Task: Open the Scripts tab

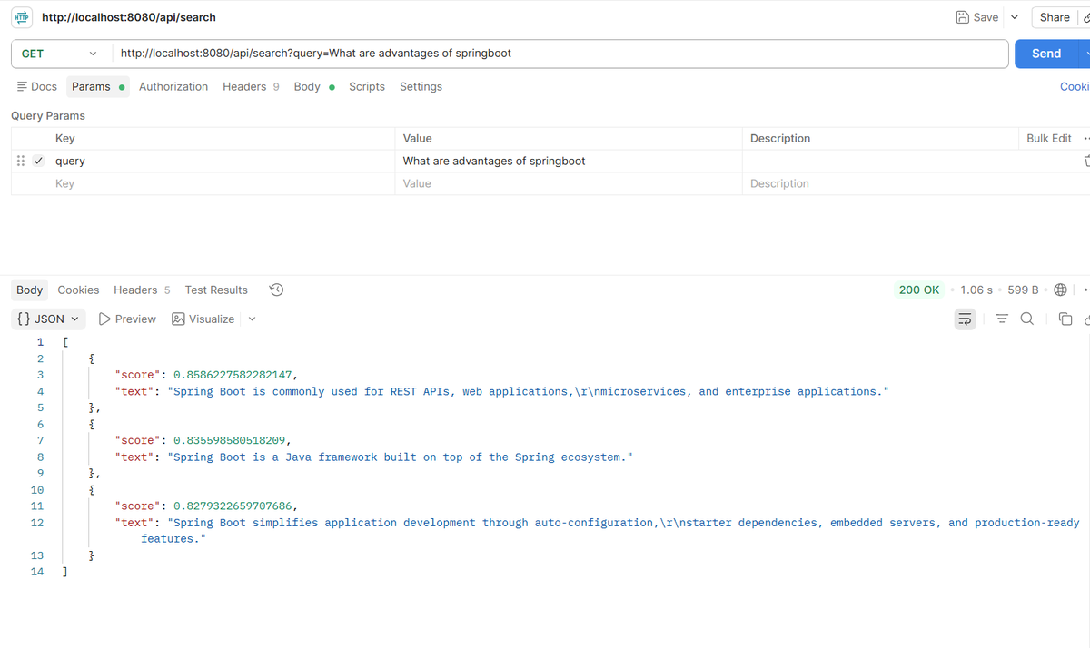Action: click(367, 86)
